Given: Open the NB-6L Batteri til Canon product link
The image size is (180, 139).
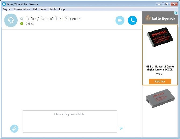Looking at the screenshot, I should coord(160,68).
